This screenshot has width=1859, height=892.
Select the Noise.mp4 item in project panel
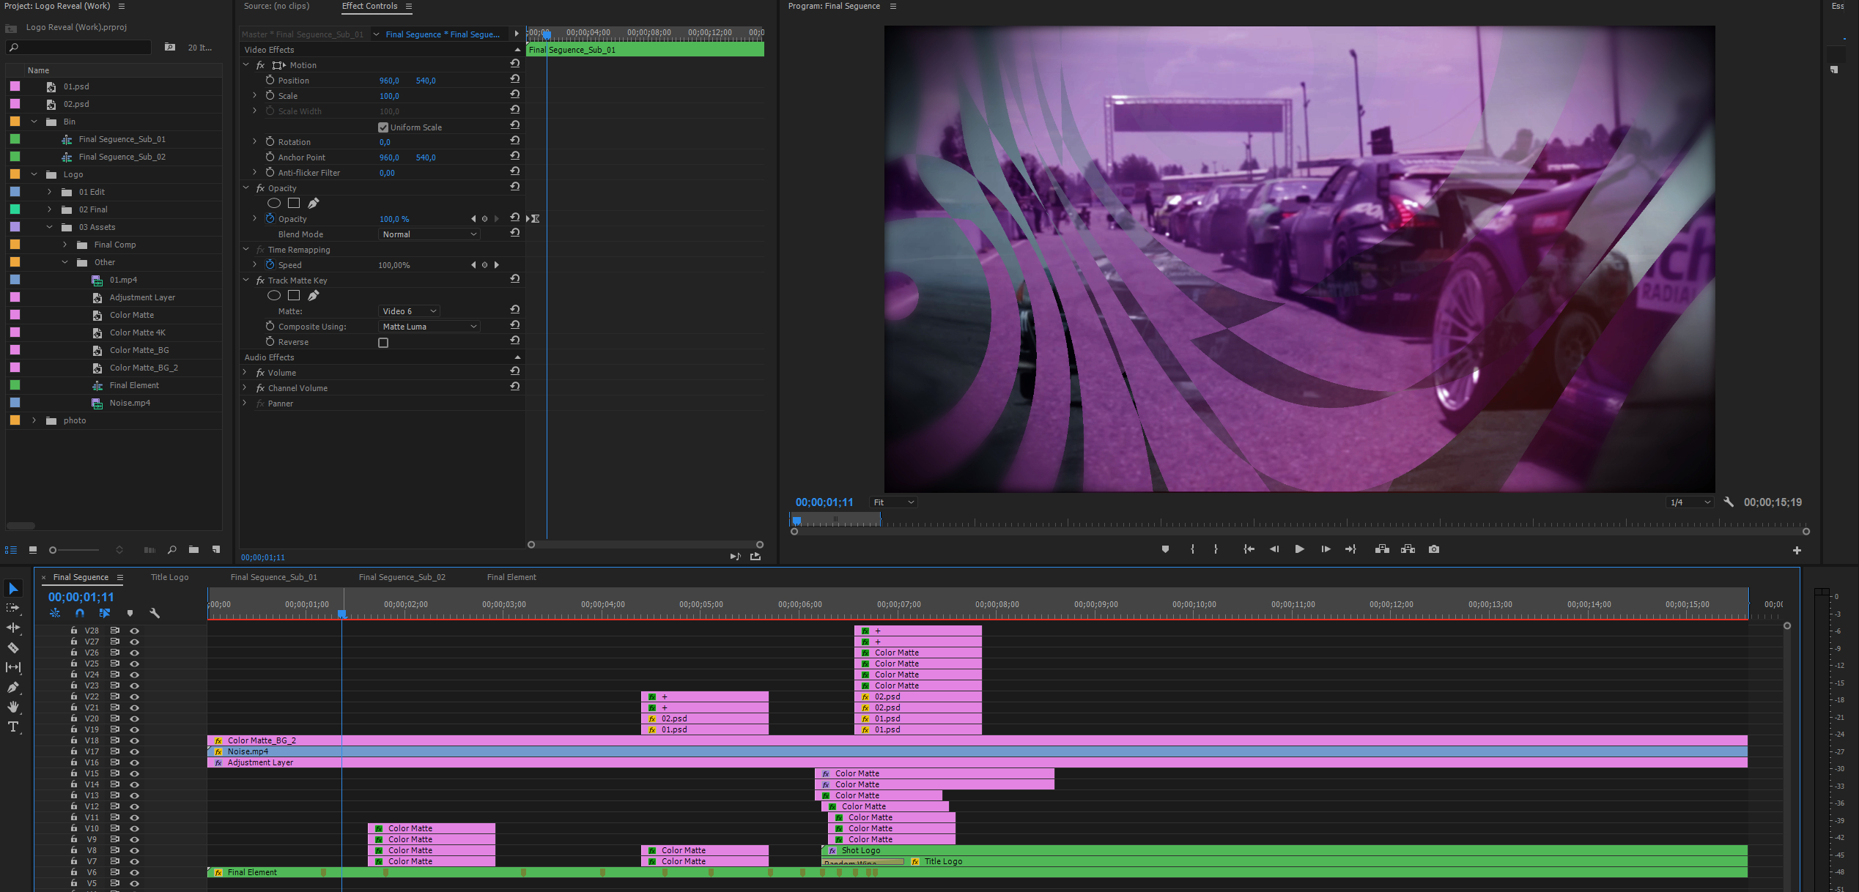(x=130, y=403)
